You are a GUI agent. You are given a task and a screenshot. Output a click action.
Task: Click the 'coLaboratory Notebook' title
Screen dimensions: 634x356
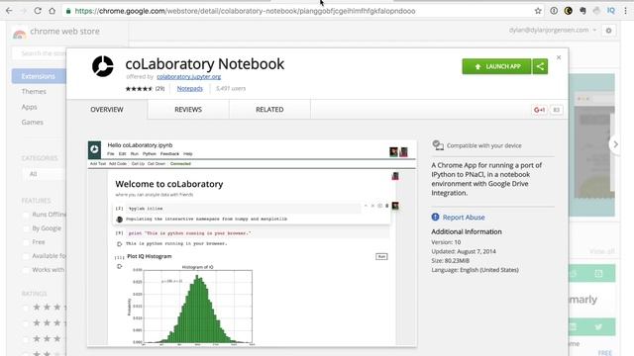(205, 63)
